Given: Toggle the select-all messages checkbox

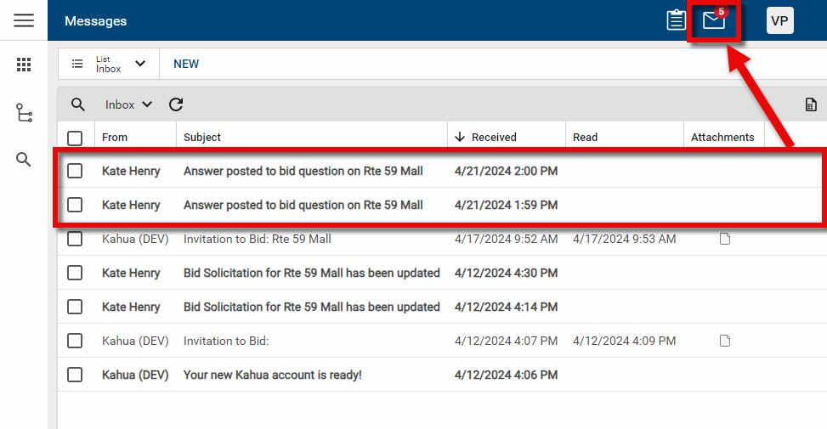Looking at the screenshot, I should pyautogui.click(x=75, y=138).
